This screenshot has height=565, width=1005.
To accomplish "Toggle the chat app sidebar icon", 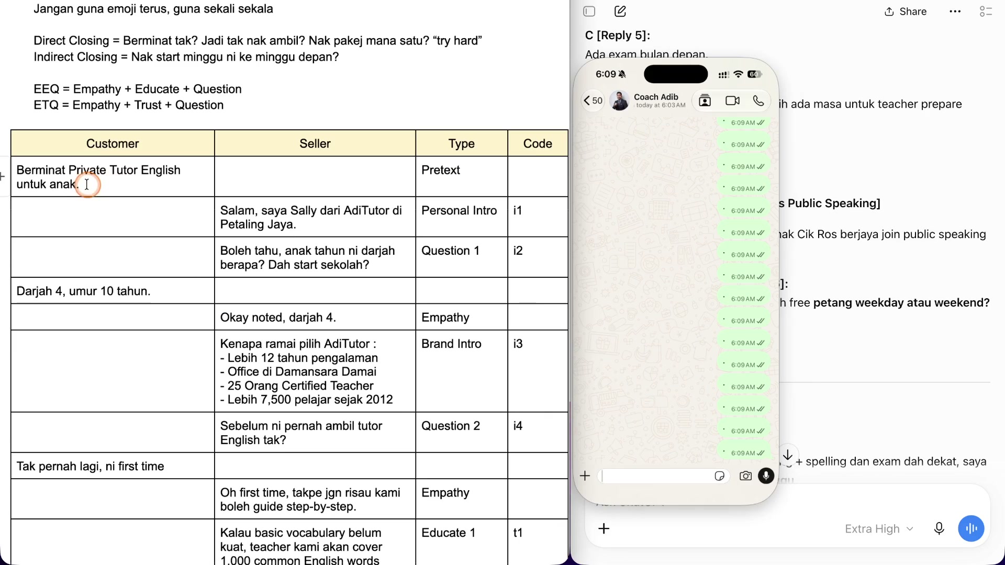I will 589,12.
